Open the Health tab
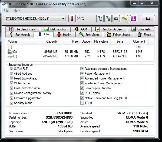 pos(64,35)
